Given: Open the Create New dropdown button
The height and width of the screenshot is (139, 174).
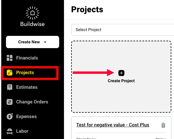Looking at the screenshot, I should pyautogui.click(x=33, y=42).
